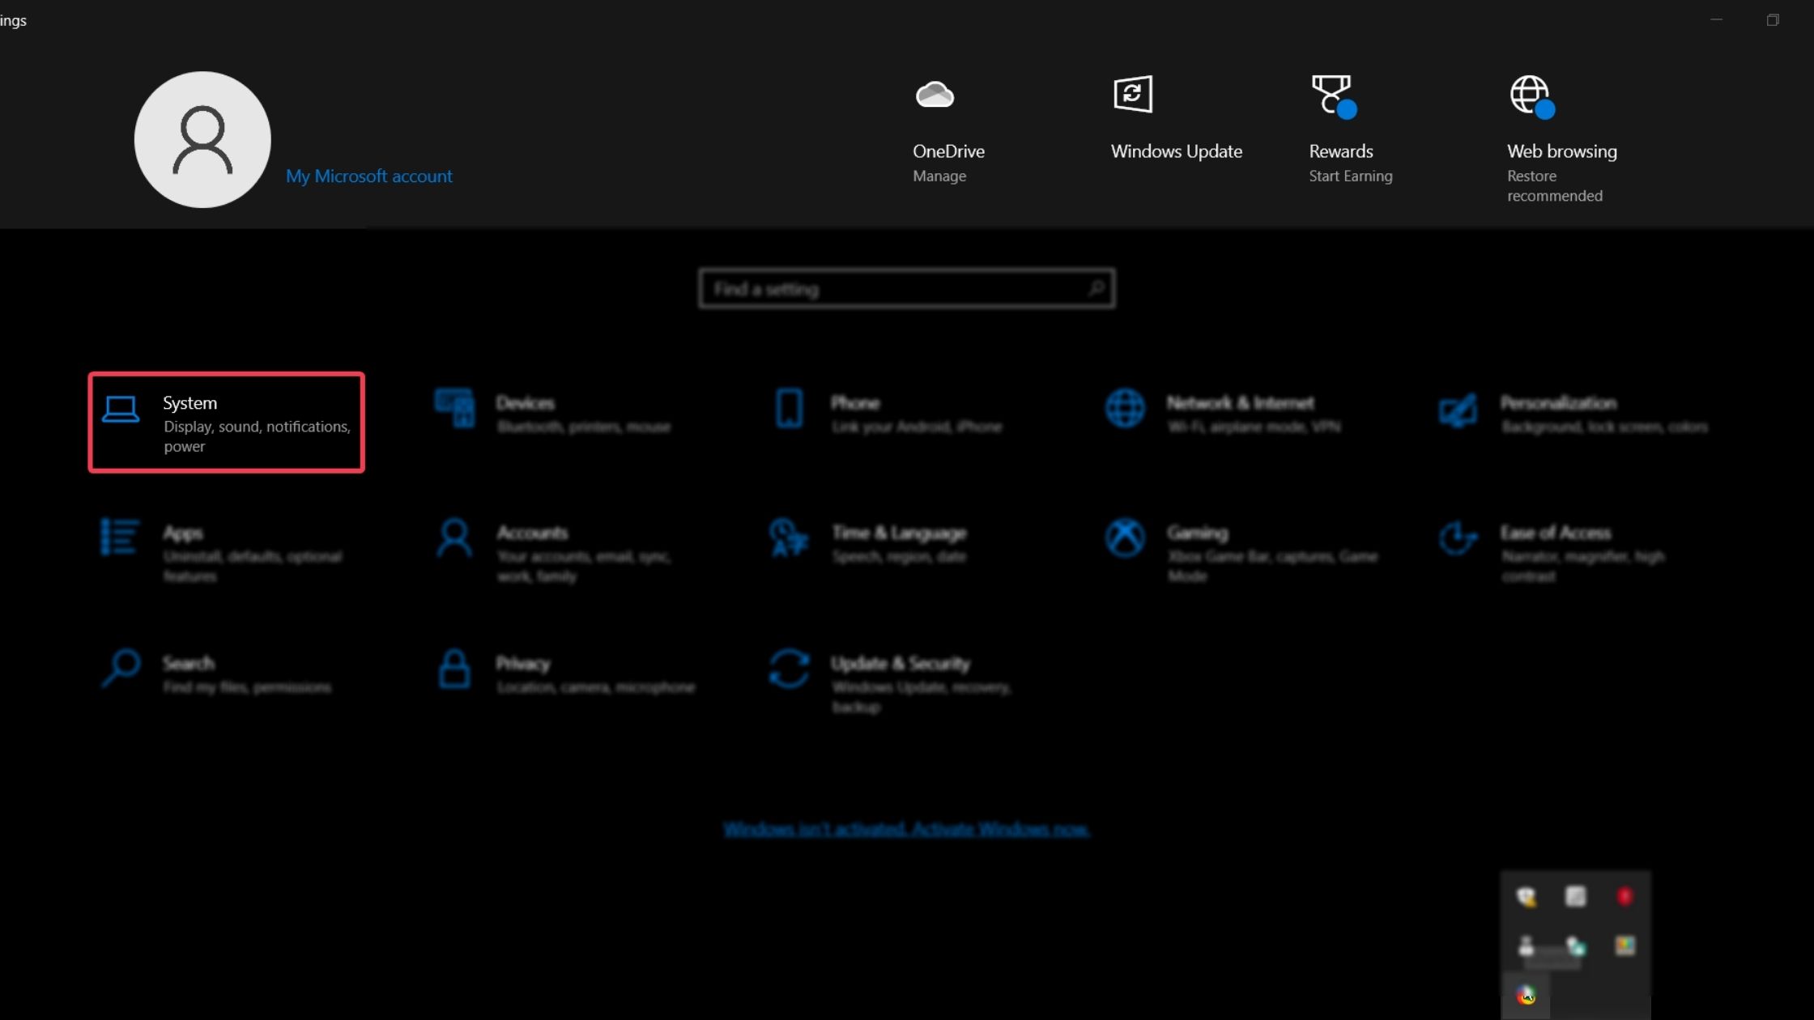The width and height of the screenshot is (1814, 1020).
Task: Open the Devices settings icon
Action: (x=454, y=408)
